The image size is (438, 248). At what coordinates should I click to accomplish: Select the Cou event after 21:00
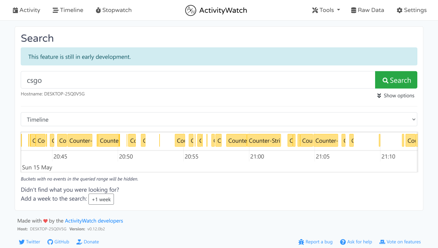pyautogui.click(x=307, y=140)
